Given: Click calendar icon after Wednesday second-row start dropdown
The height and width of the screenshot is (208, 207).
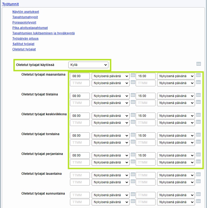Looking at the screenshot, I should coord(133,122).
